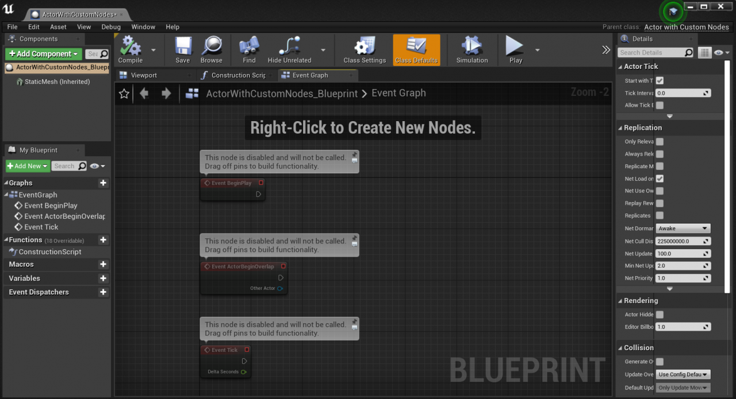The width and height of the screenshot is (736, 399).
Task: Open the Add Component dropdown
Action: [x=43, y=54]
